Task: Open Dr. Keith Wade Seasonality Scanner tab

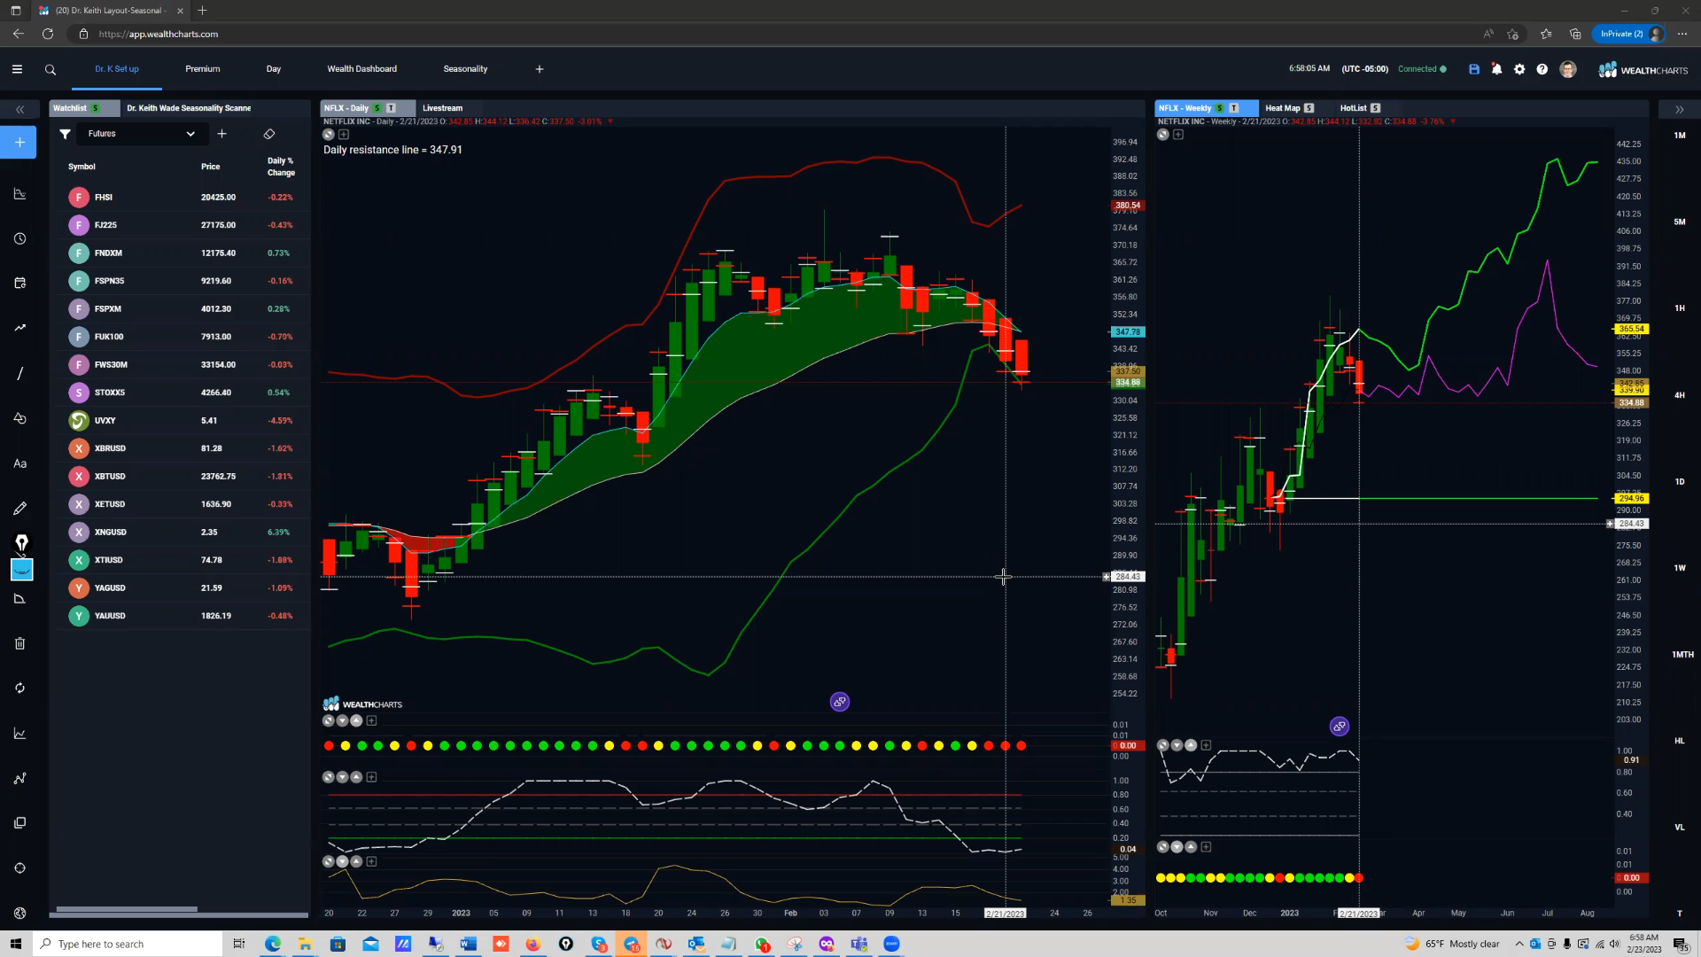Action: tap(189, 108)
